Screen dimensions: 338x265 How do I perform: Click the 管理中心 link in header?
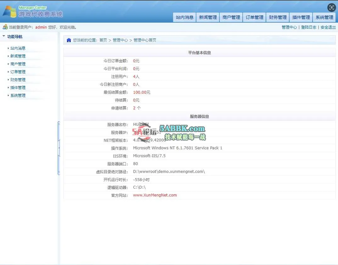tap(289, 27)
